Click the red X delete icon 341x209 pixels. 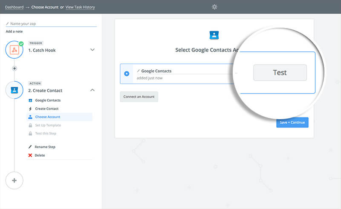pos(30,155)
